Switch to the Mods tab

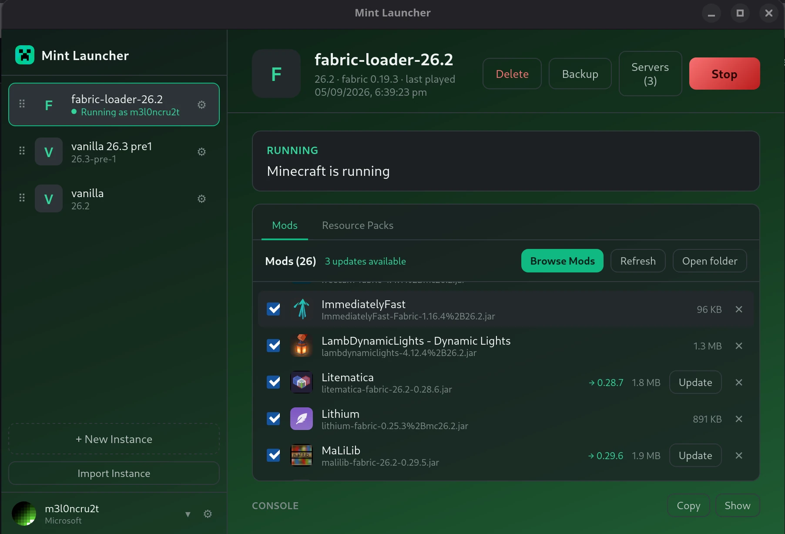(x=285, y=225)
